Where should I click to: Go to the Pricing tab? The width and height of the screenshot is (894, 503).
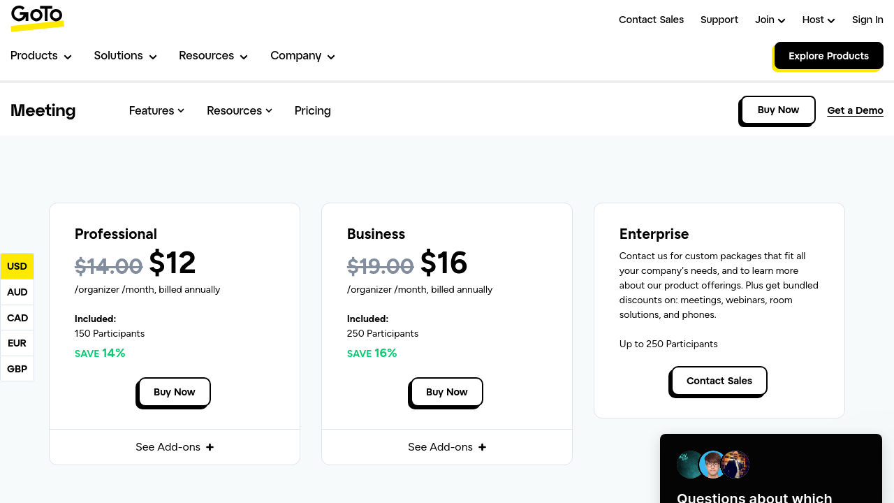pos(312,110)
